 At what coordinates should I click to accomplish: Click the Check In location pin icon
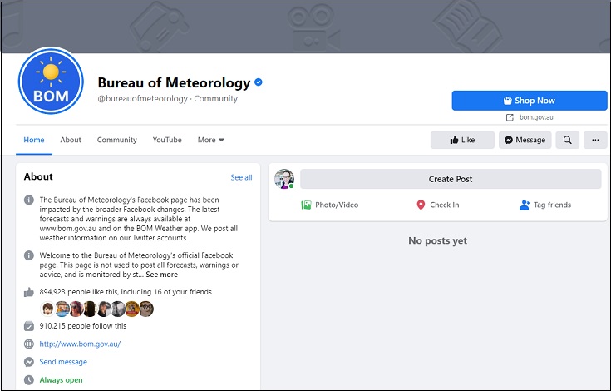tap(421, 205)
